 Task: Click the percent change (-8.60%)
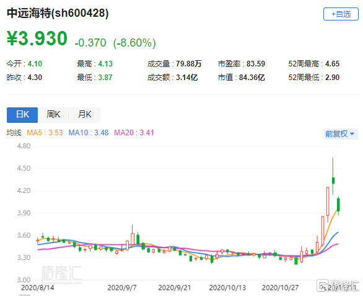(x=134, y=43)
